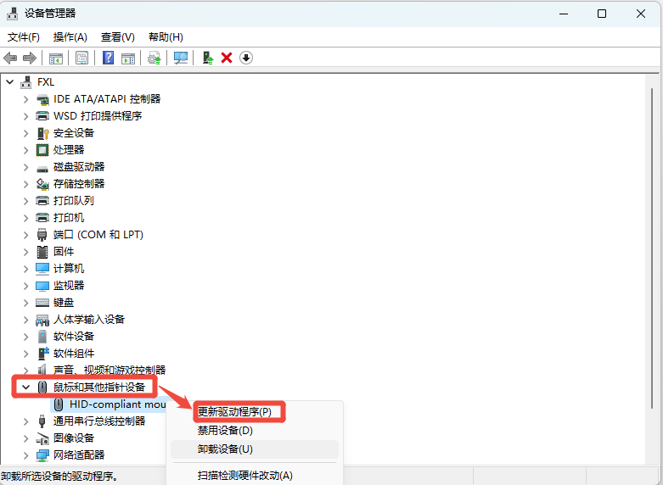Expand the 监视器 node
This screenshot has width=663, height=485.
(25, 286)
